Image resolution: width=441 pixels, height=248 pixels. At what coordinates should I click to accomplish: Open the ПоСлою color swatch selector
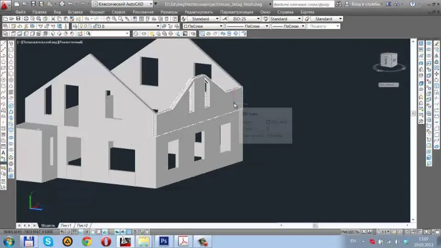203,26
